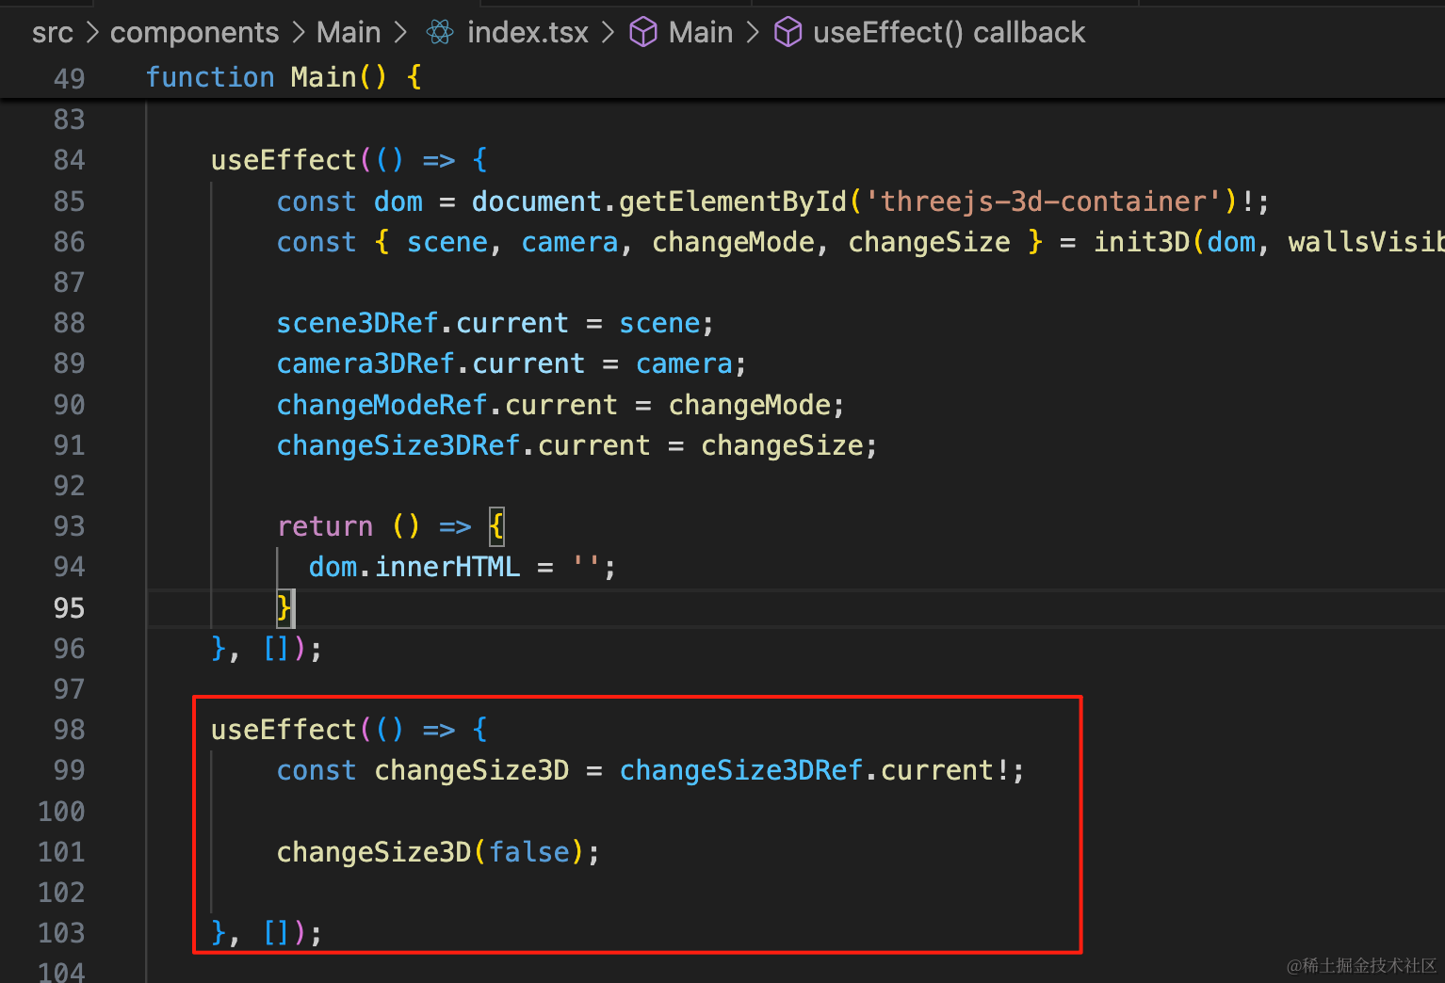1445x983 pixels.
Task: Click 'useEffect' on line 84
Action: (284, 160)
